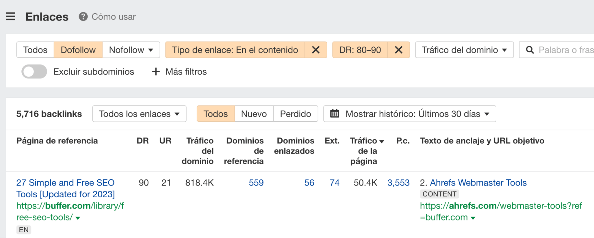Image resolution: width=594 pixels, height=238 pixels.
Task: Sort by the DR column header
Action: click(143, 141)
